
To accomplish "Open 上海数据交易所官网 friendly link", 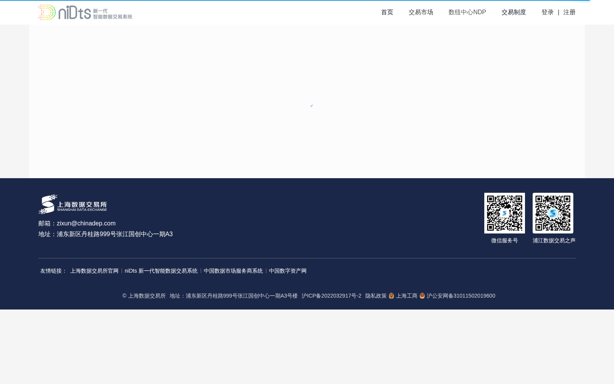I will (94, 271).
